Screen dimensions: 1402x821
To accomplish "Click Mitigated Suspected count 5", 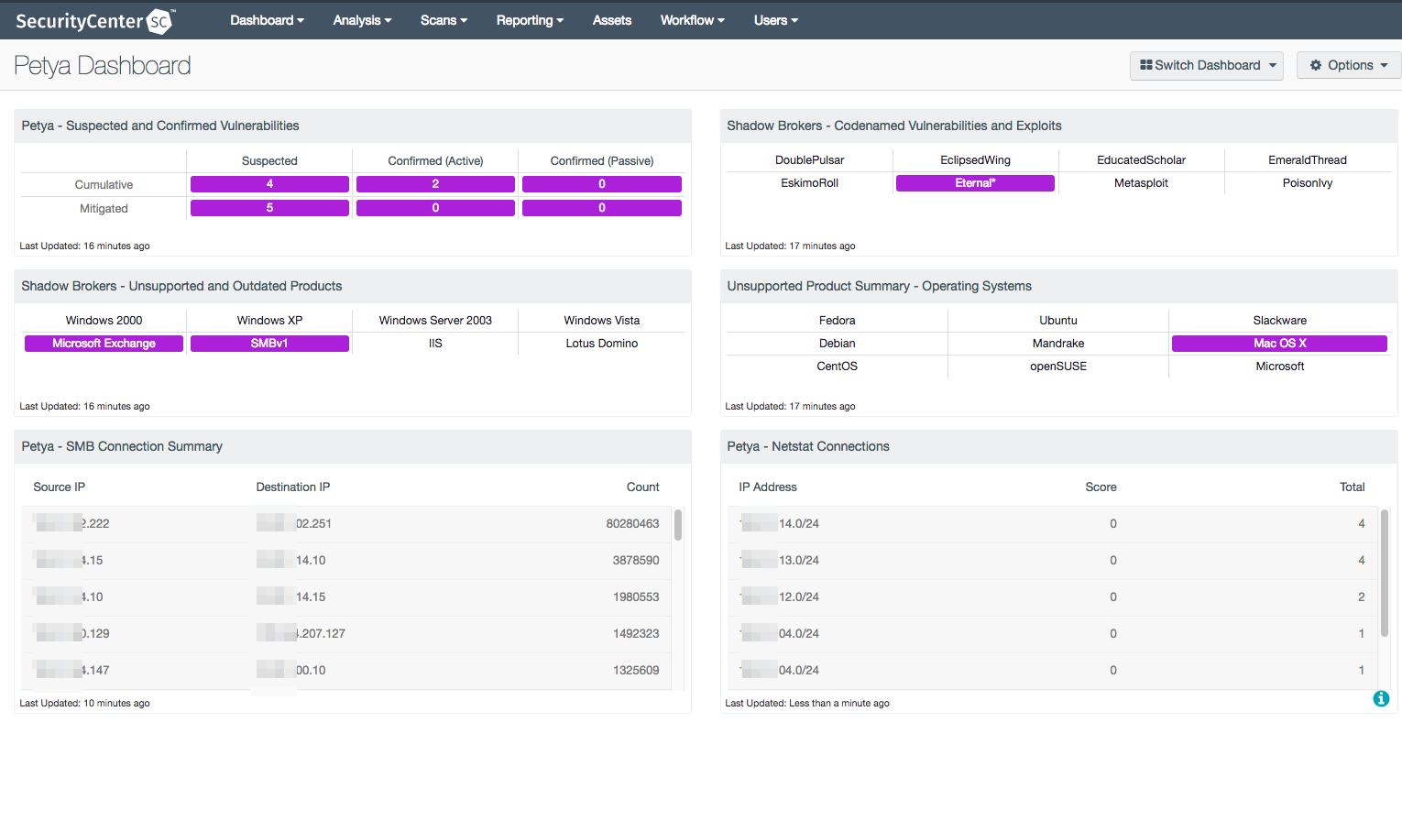I will point(269,208).
